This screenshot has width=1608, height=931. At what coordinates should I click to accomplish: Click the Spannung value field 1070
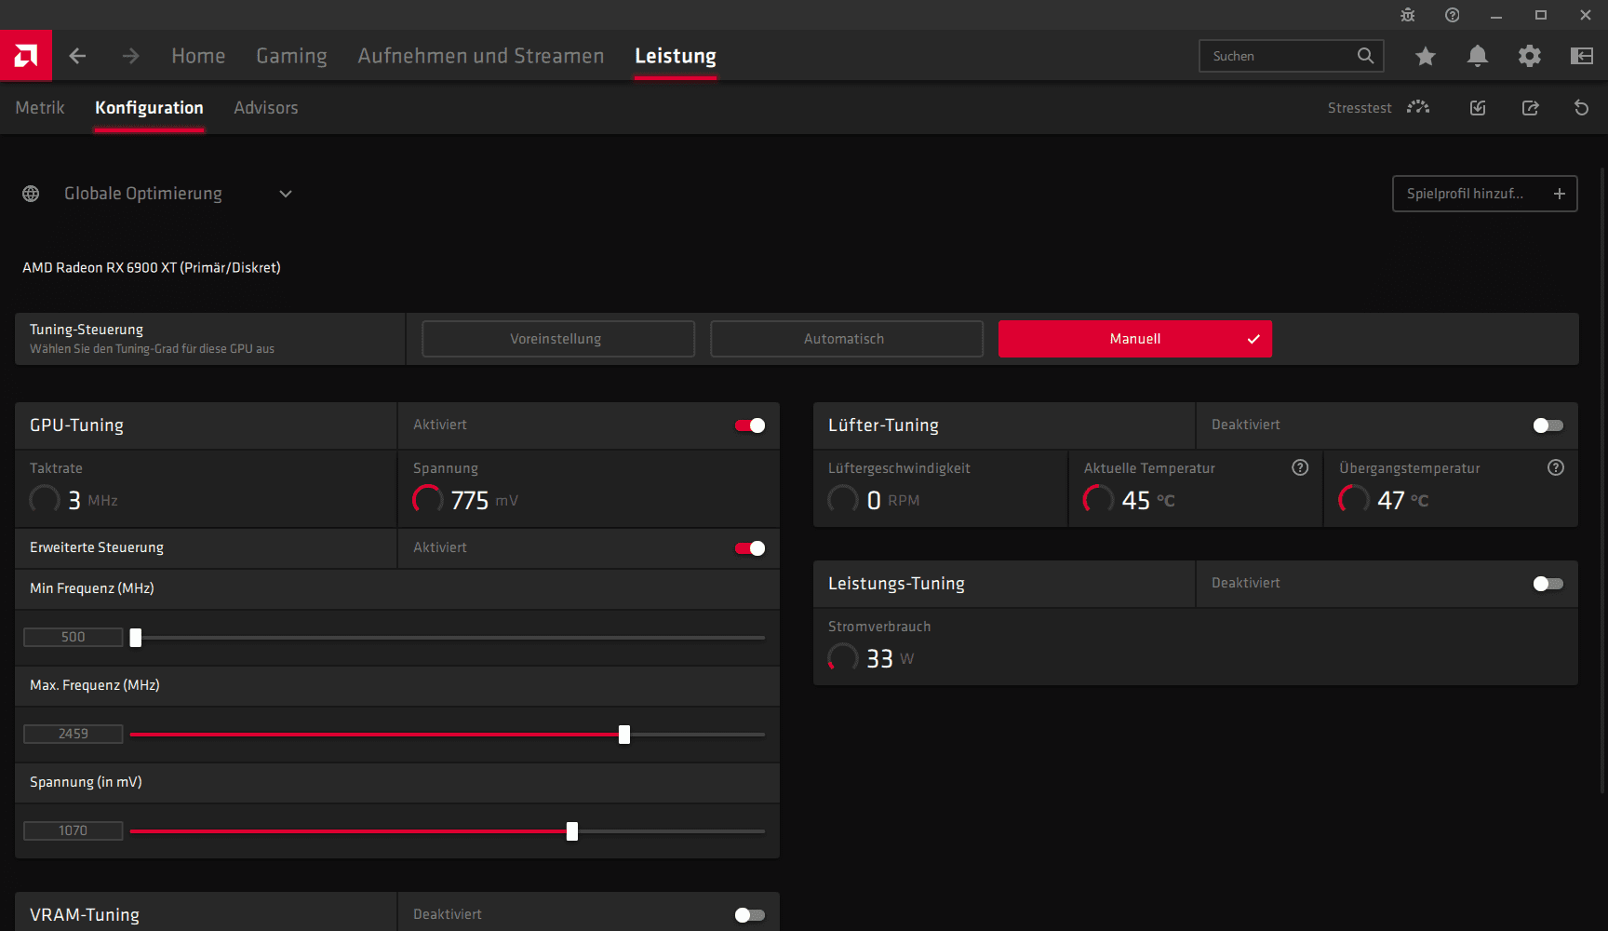click(74, 830)
